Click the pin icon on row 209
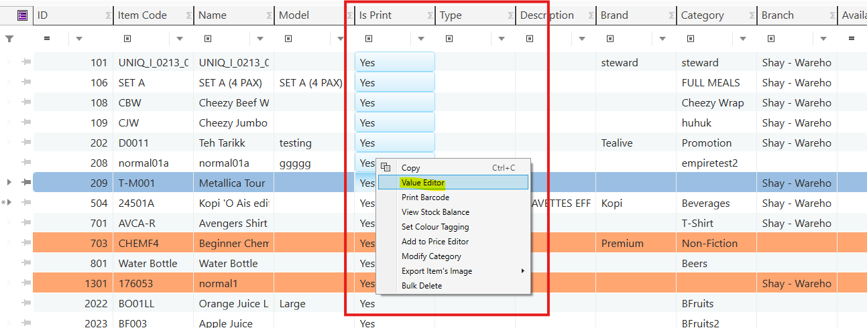Image resolution: width=867 pixels, height=328 pixels. point(27,183)
